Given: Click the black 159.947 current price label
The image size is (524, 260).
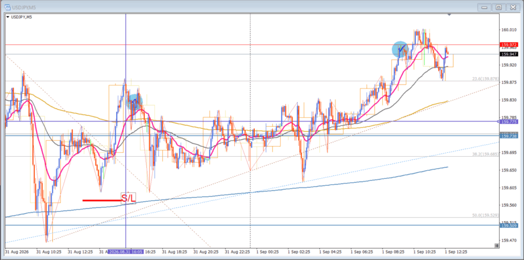Looking at the screenshot, I should (x=509, y=54).
